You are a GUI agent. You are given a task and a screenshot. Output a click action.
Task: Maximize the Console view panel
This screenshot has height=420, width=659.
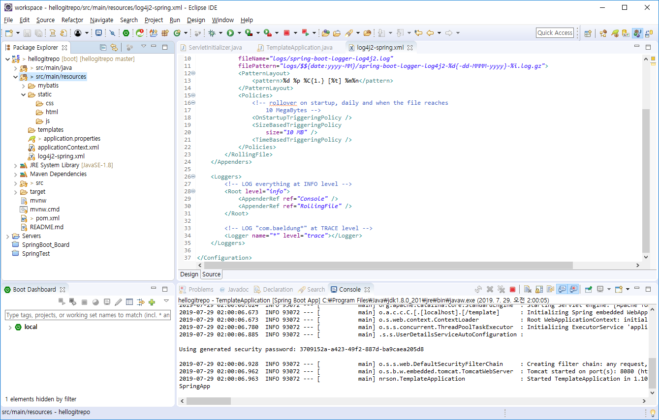click(648, 289)
